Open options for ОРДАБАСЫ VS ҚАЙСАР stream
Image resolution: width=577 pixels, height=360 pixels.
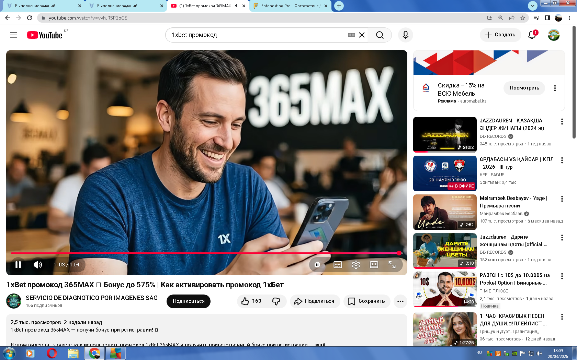[562, 160]
